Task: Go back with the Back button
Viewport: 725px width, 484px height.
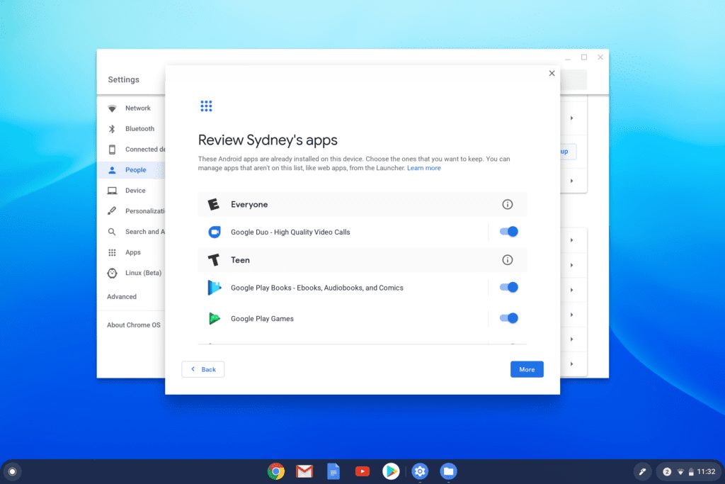Action: tap(203, 369)
